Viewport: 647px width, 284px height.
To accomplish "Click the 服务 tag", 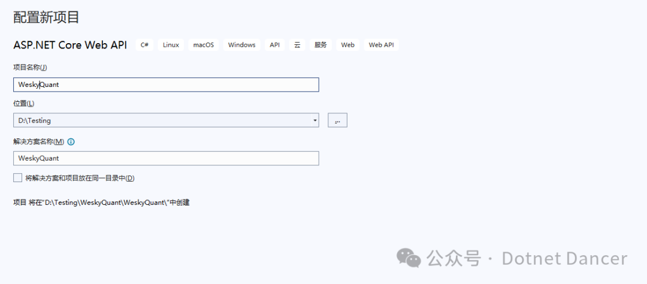I will click(321, 45).
